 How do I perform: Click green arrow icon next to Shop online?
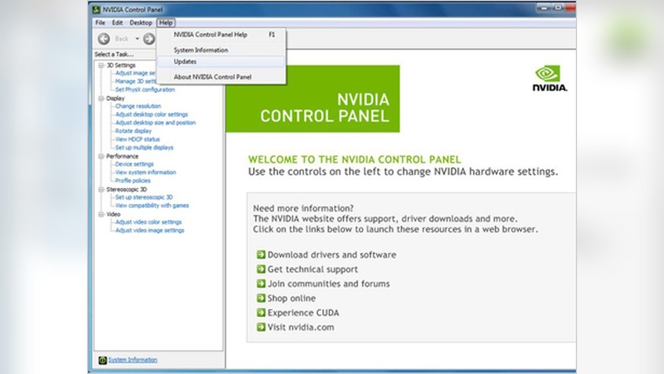pyautogui.click(x=261, y=298)
